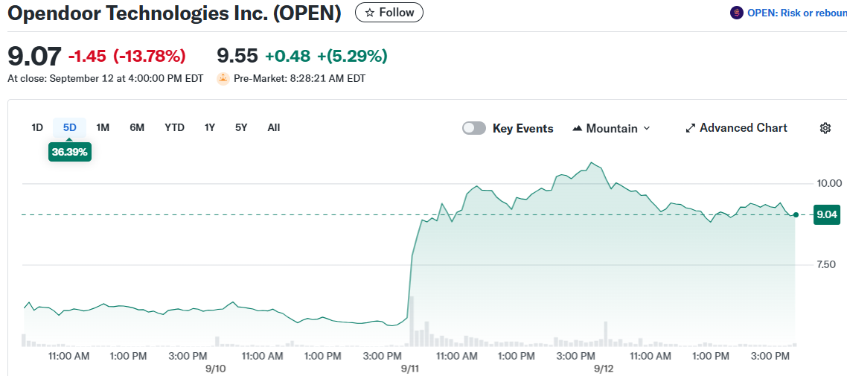Select the 5Y time range
The width and height of the screenshot is (847, 376).
(241, 127)
